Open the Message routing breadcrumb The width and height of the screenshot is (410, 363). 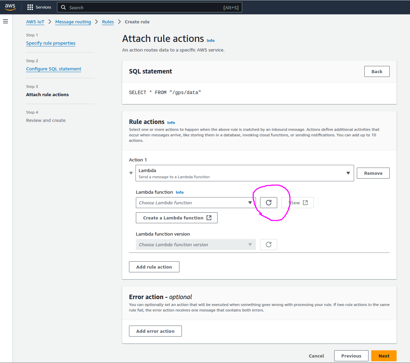click(x=73, y=22)
